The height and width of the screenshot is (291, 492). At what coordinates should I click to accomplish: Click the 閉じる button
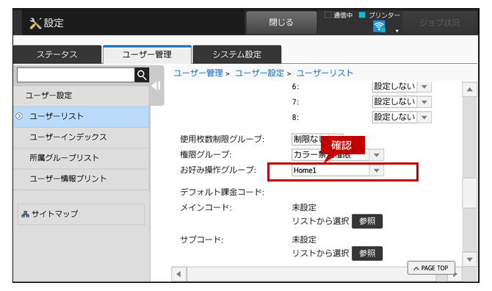(281, 23)
